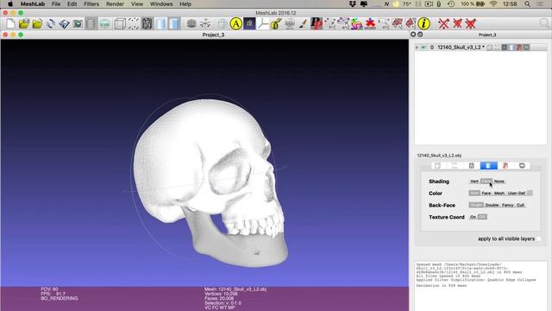
Task: Enable wireframe rendering mode
Action: tap(147, 23)
